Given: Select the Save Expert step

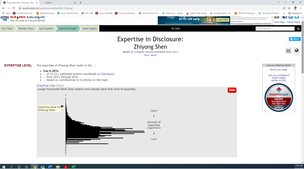Looking at the screenshot, I should pos(89,28).
